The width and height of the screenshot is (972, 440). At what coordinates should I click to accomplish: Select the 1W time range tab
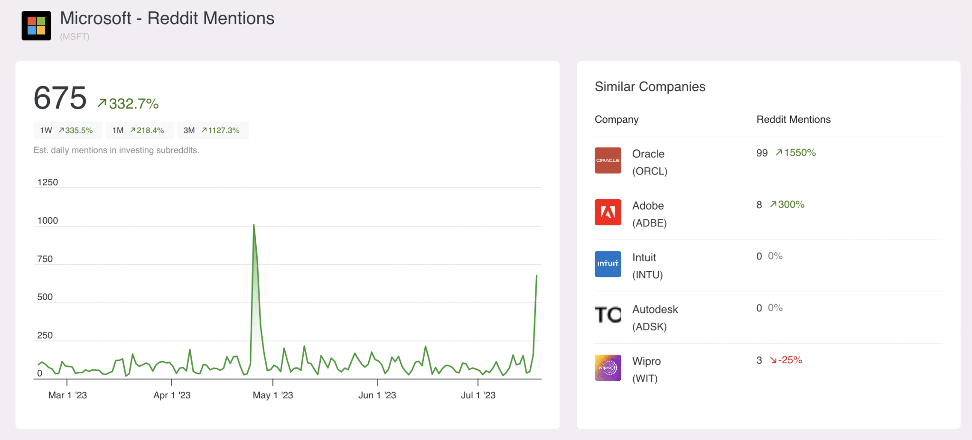point(67,130)
